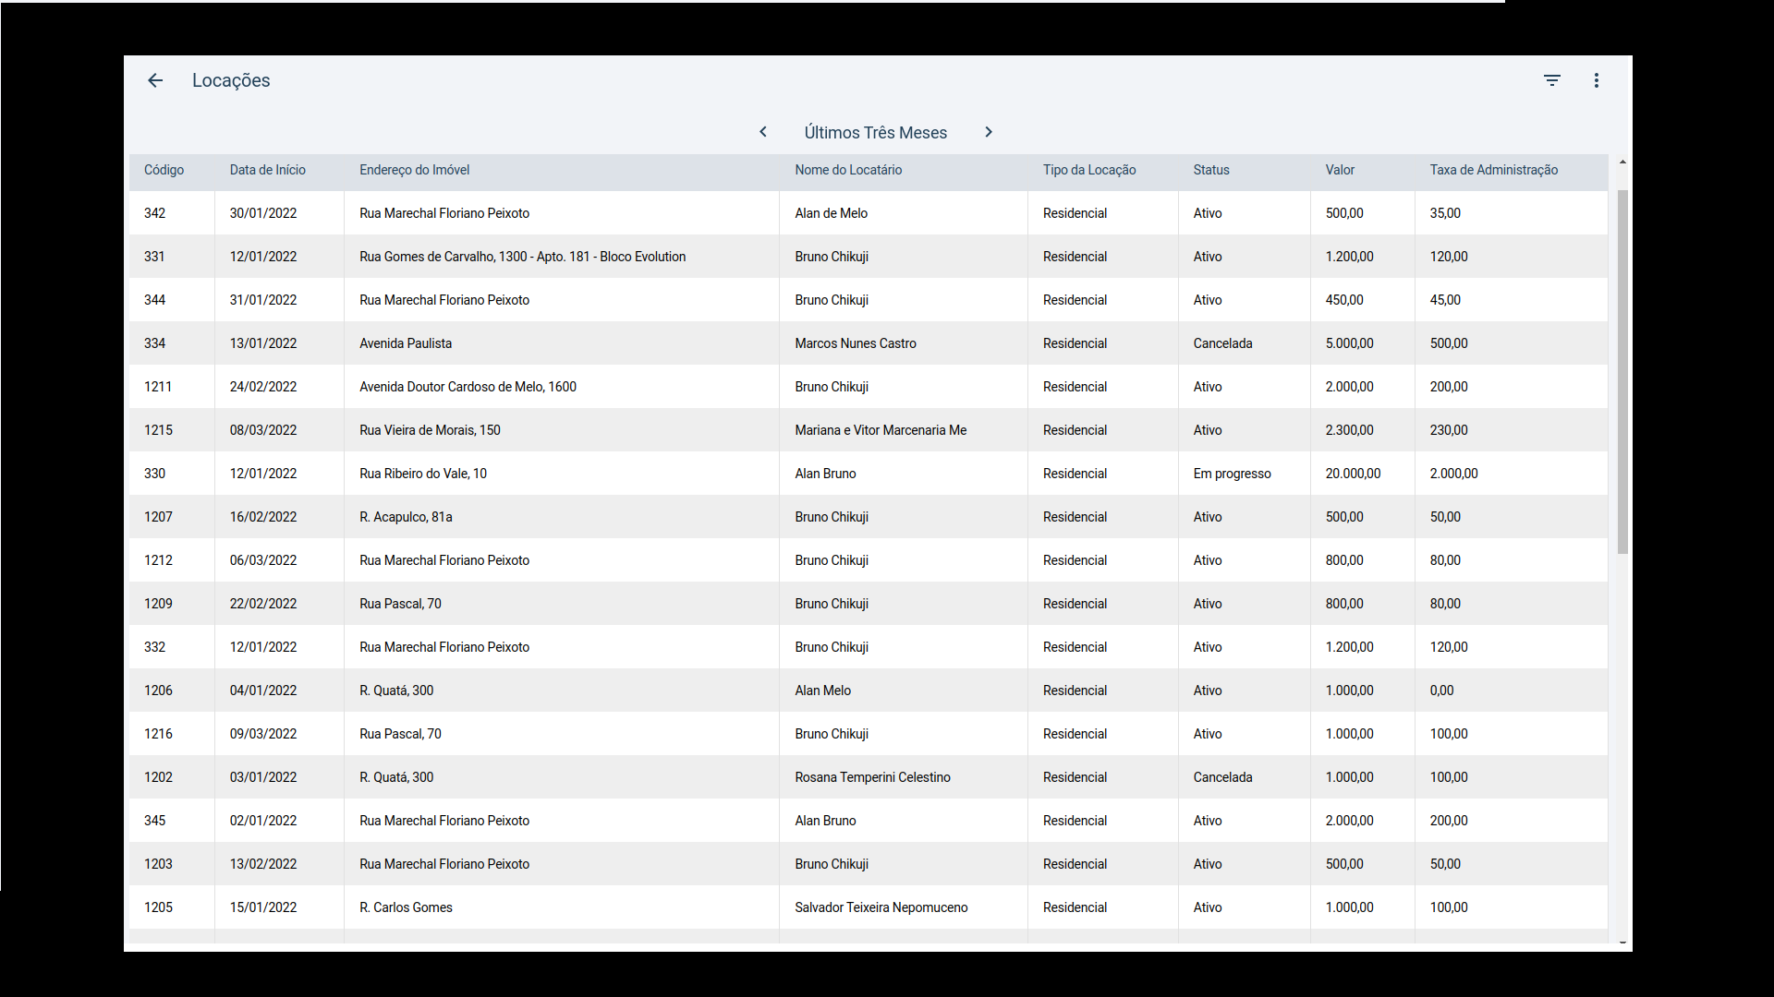Sort by the Taxa de Administração header
Image resolution: width=1774 pixels, height=997 pixels.
[1493, 170]
